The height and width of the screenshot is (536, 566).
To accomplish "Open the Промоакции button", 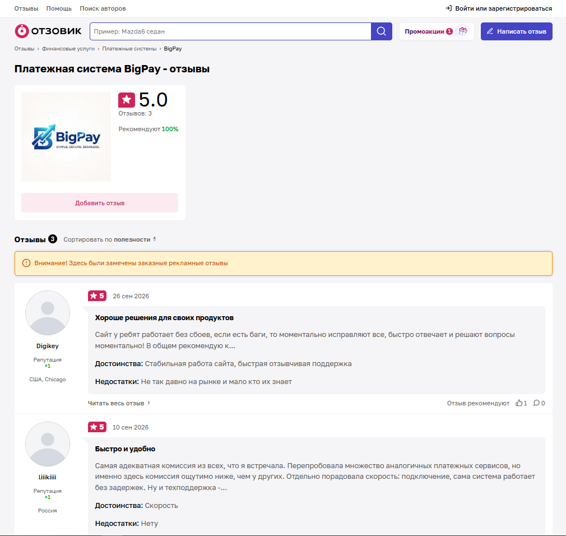I will (x=437, y=31).
